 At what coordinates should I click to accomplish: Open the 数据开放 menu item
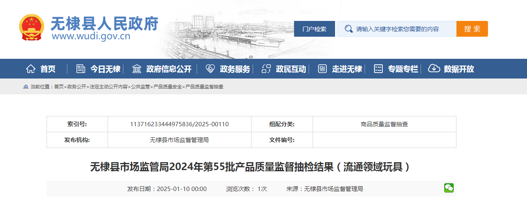(x=459, y=69)
